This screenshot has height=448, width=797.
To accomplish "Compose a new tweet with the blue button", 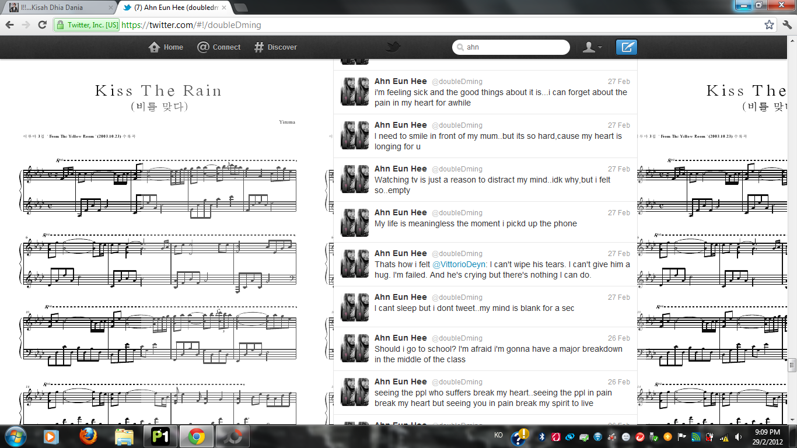I will [627, 47].
